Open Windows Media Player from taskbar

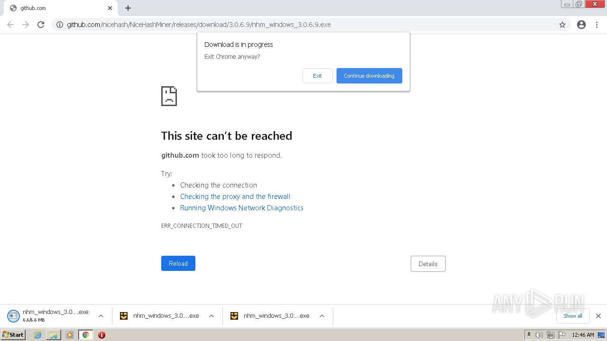click(70, 335)
